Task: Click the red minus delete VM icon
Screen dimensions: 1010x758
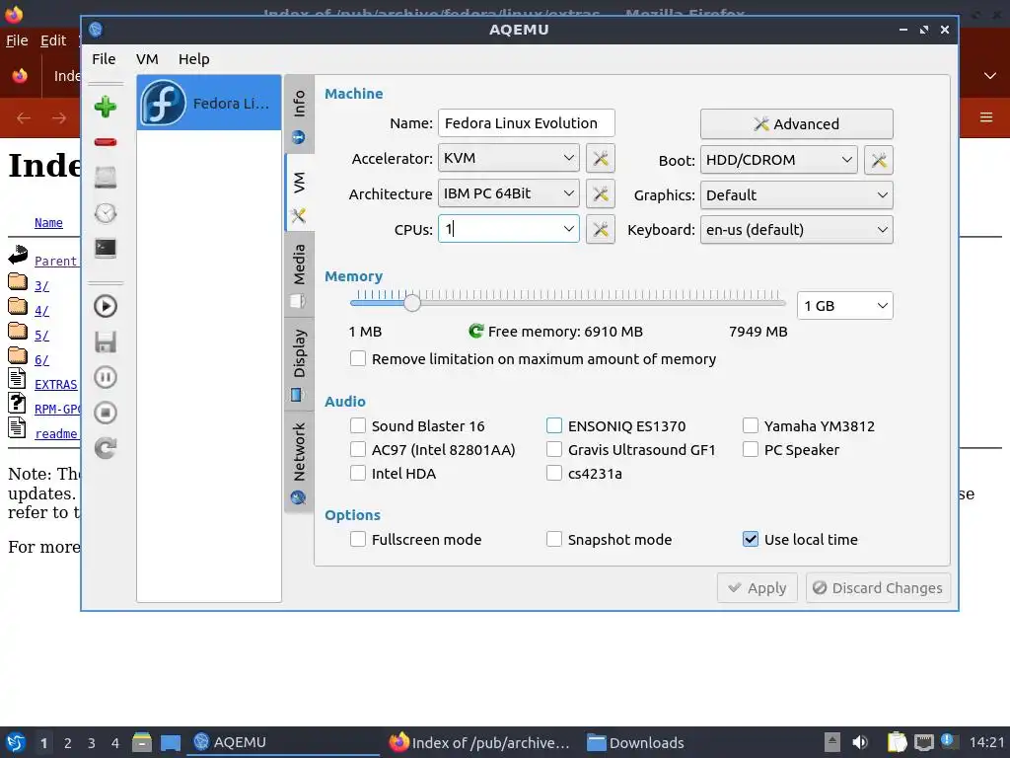Action: (x=105, y=142)
